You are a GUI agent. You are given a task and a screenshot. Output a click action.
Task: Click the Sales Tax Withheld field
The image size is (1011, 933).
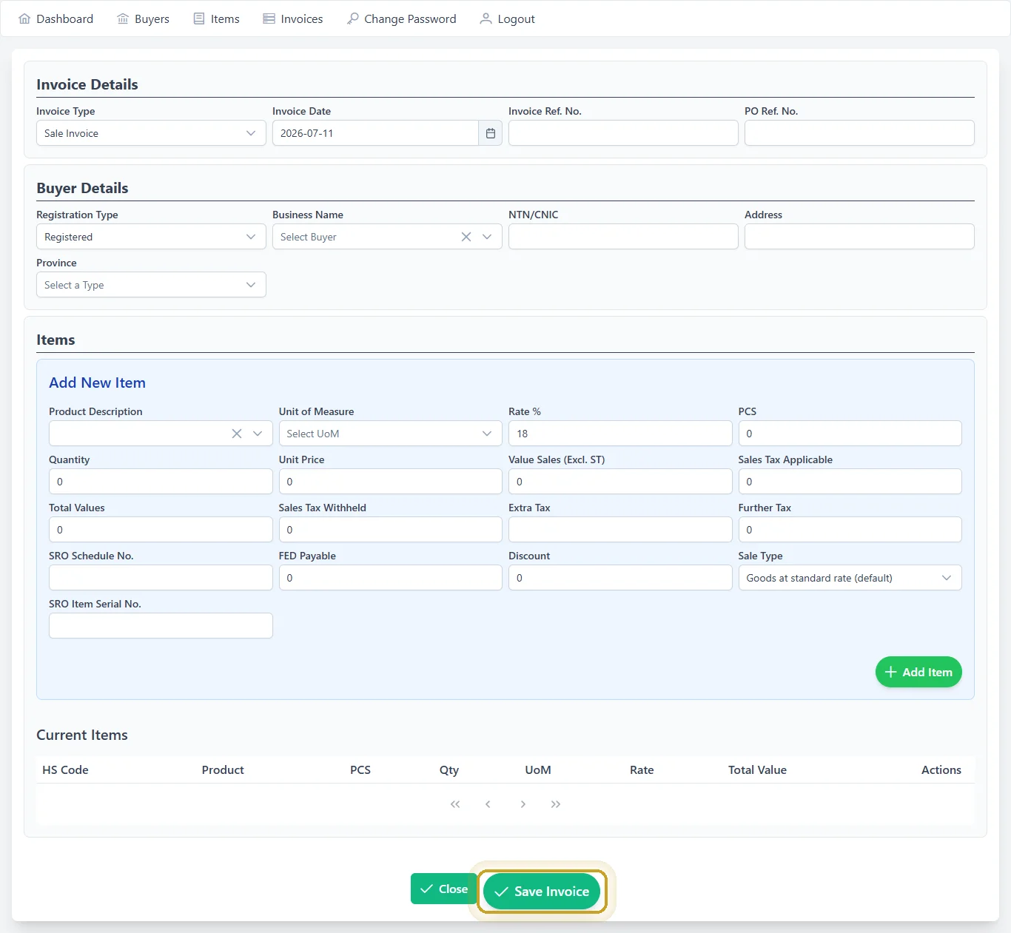point(390,530)
